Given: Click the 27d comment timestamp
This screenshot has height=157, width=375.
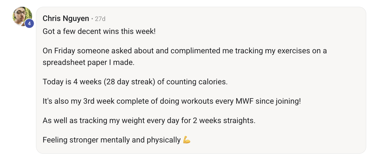Looking at the screenshot, I should [x=100, y=19].
